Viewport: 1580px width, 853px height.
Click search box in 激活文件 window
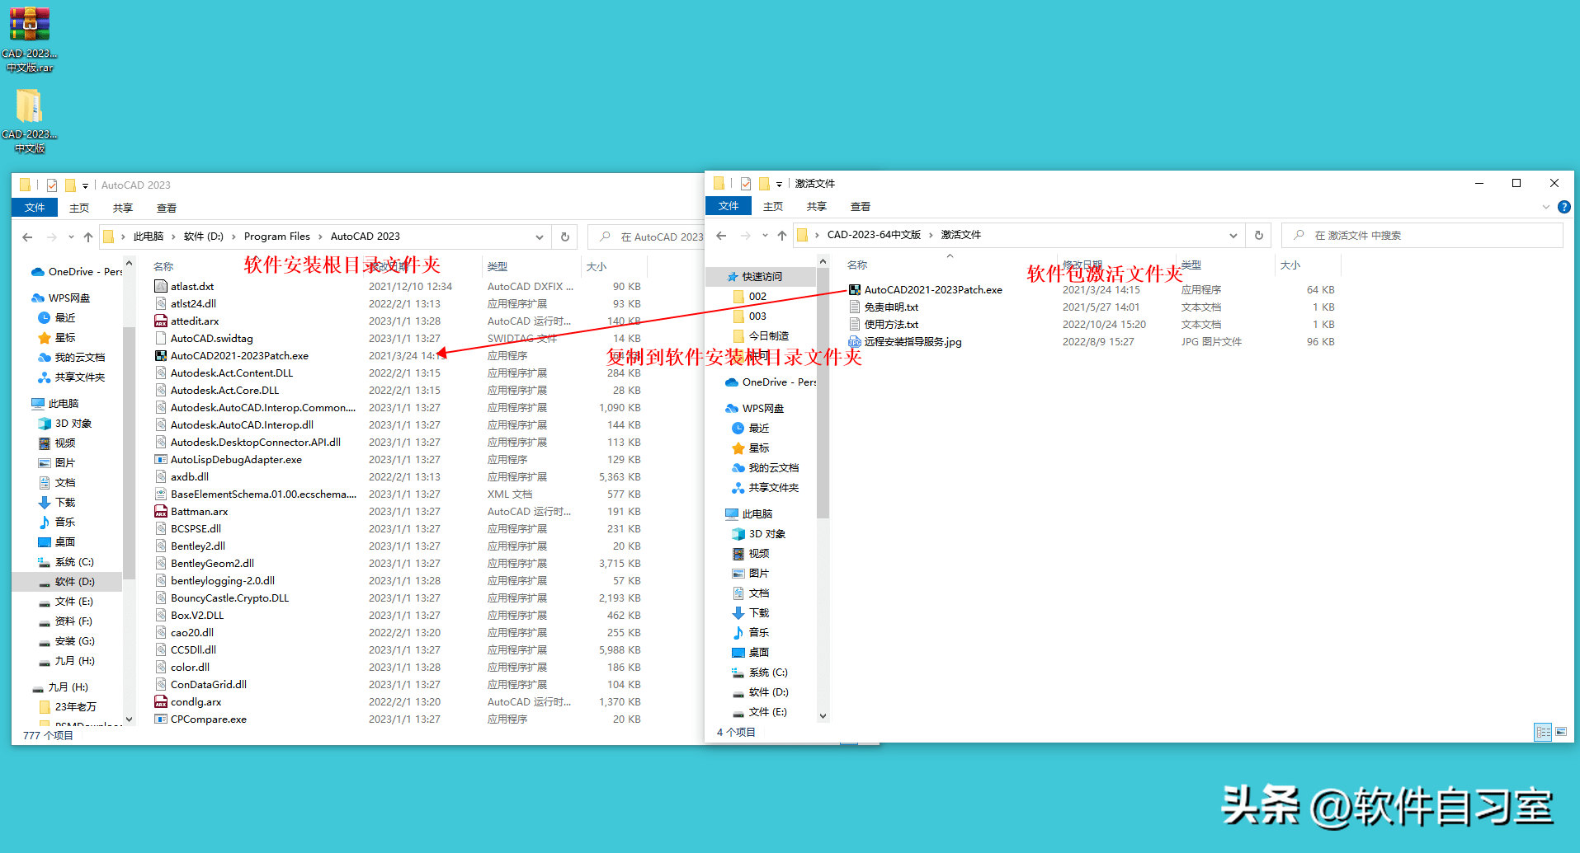pyautogui.click(x=1422, y=236)
